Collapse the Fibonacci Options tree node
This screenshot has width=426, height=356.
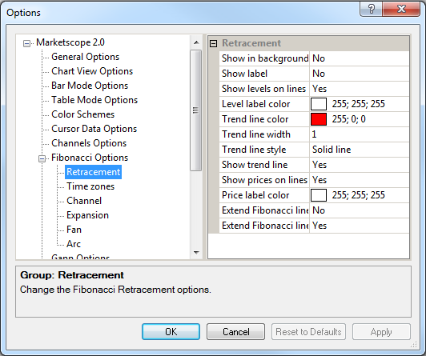click(42, 158)
